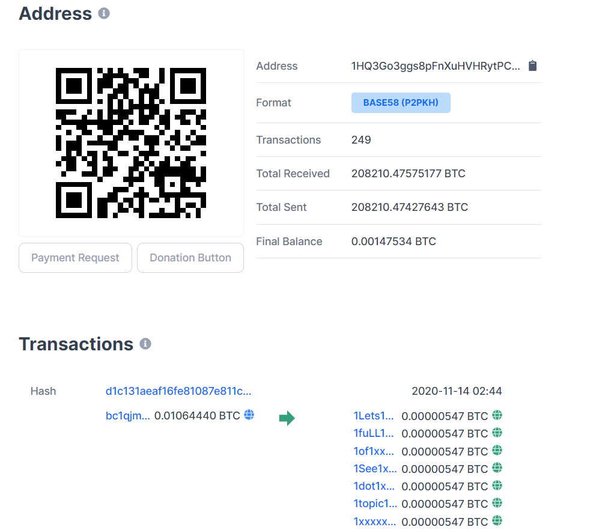Click the green globe icon on 1fuLL1 row
This screenshot has height=530, width=608.
(497, 433)
